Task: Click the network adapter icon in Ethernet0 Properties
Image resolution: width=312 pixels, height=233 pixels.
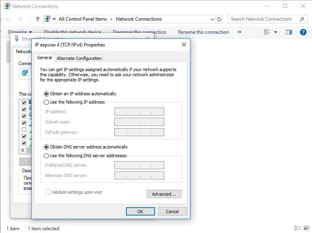Action: click(x=25, y=73)
